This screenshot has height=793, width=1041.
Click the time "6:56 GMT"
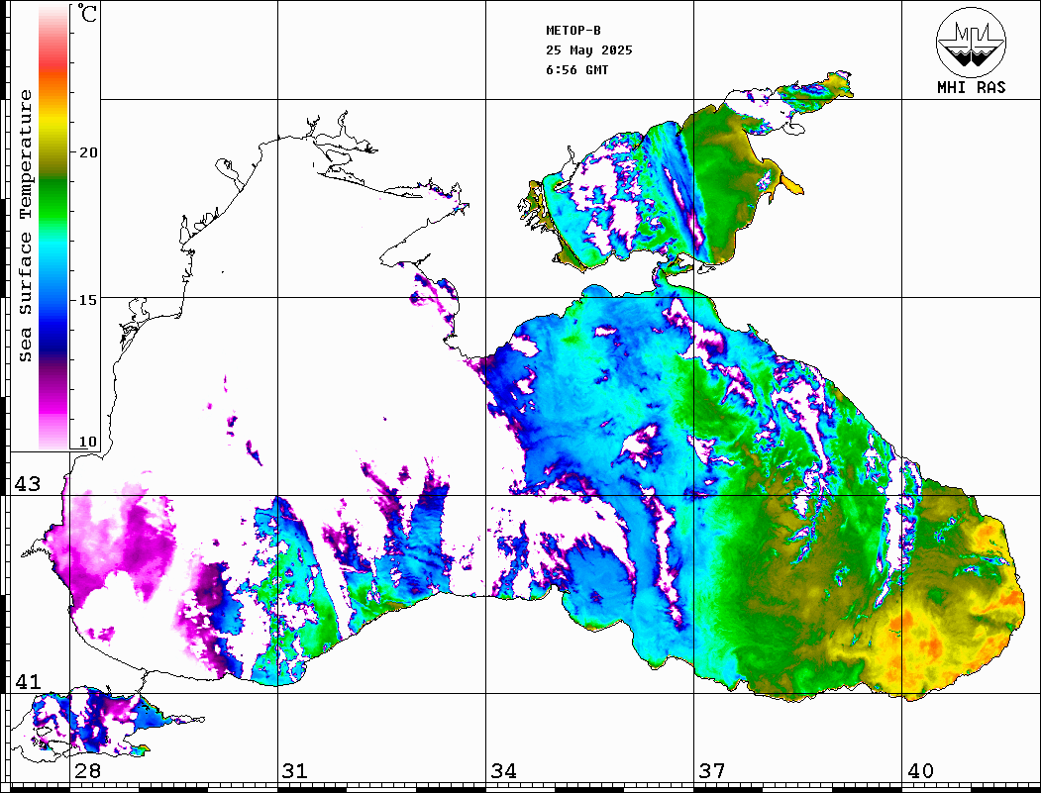(576, 70)
